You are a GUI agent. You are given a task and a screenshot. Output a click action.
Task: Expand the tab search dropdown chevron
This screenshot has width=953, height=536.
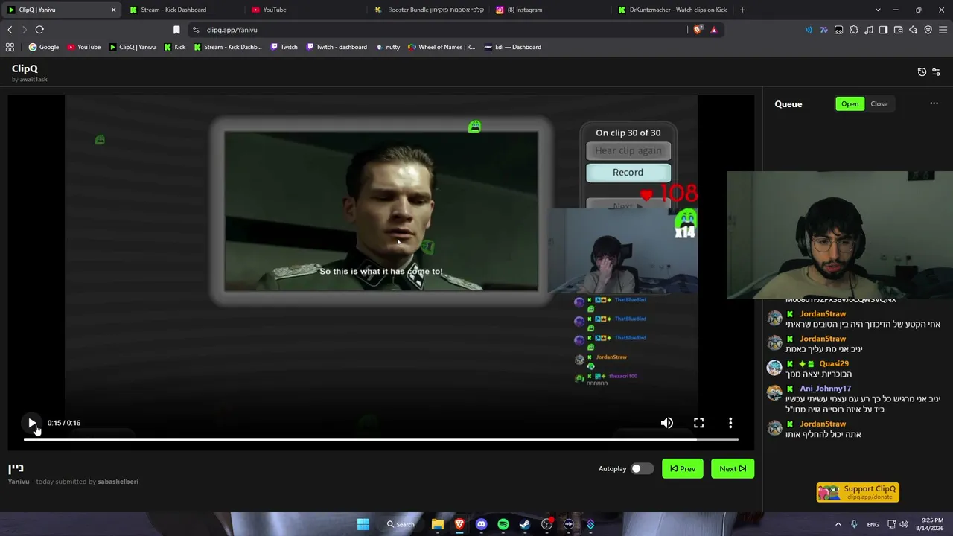coord(878,10)
